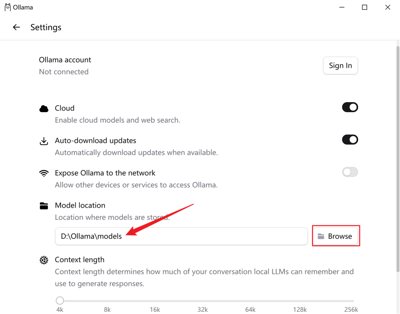Click the Auto-download updates download icon

click(44, 141)
